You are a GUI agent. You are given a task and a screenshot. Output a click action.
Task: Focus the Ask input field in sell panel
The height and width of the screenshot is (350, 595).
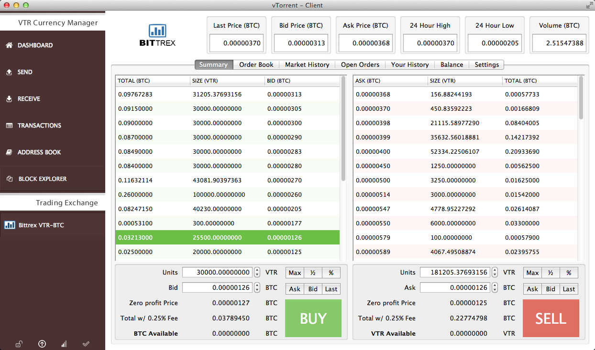[455, 288]
